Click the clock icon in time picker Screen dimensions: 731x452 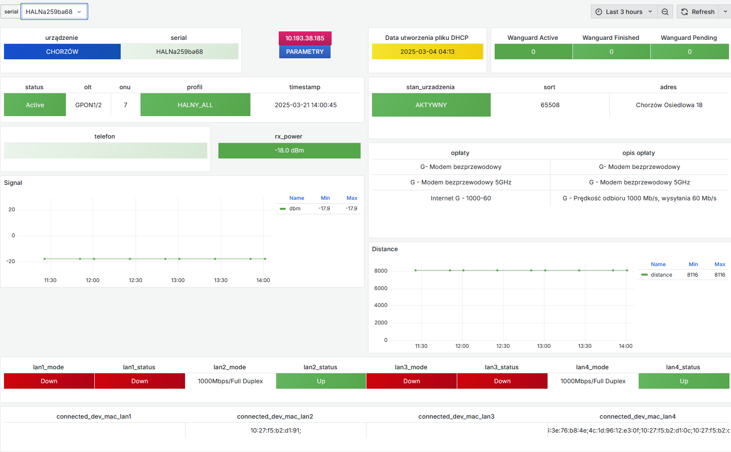pos(599,12)
